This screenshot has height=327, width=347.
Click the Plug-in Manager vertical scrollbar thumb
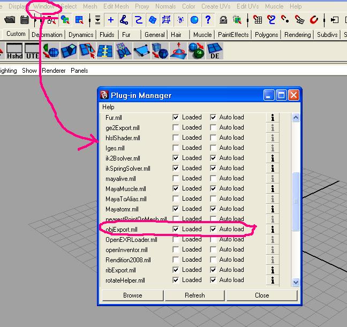[296, 201]
